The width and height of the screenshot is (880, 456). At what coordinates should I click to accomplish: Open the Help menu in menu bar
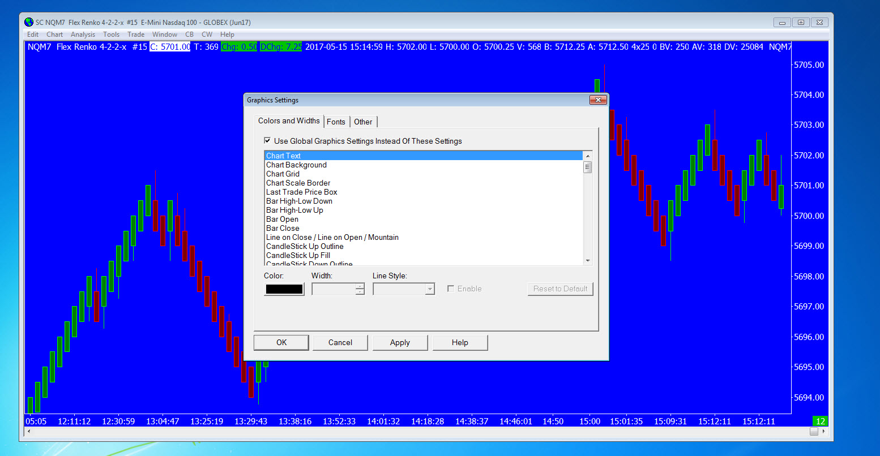(228, 35)
